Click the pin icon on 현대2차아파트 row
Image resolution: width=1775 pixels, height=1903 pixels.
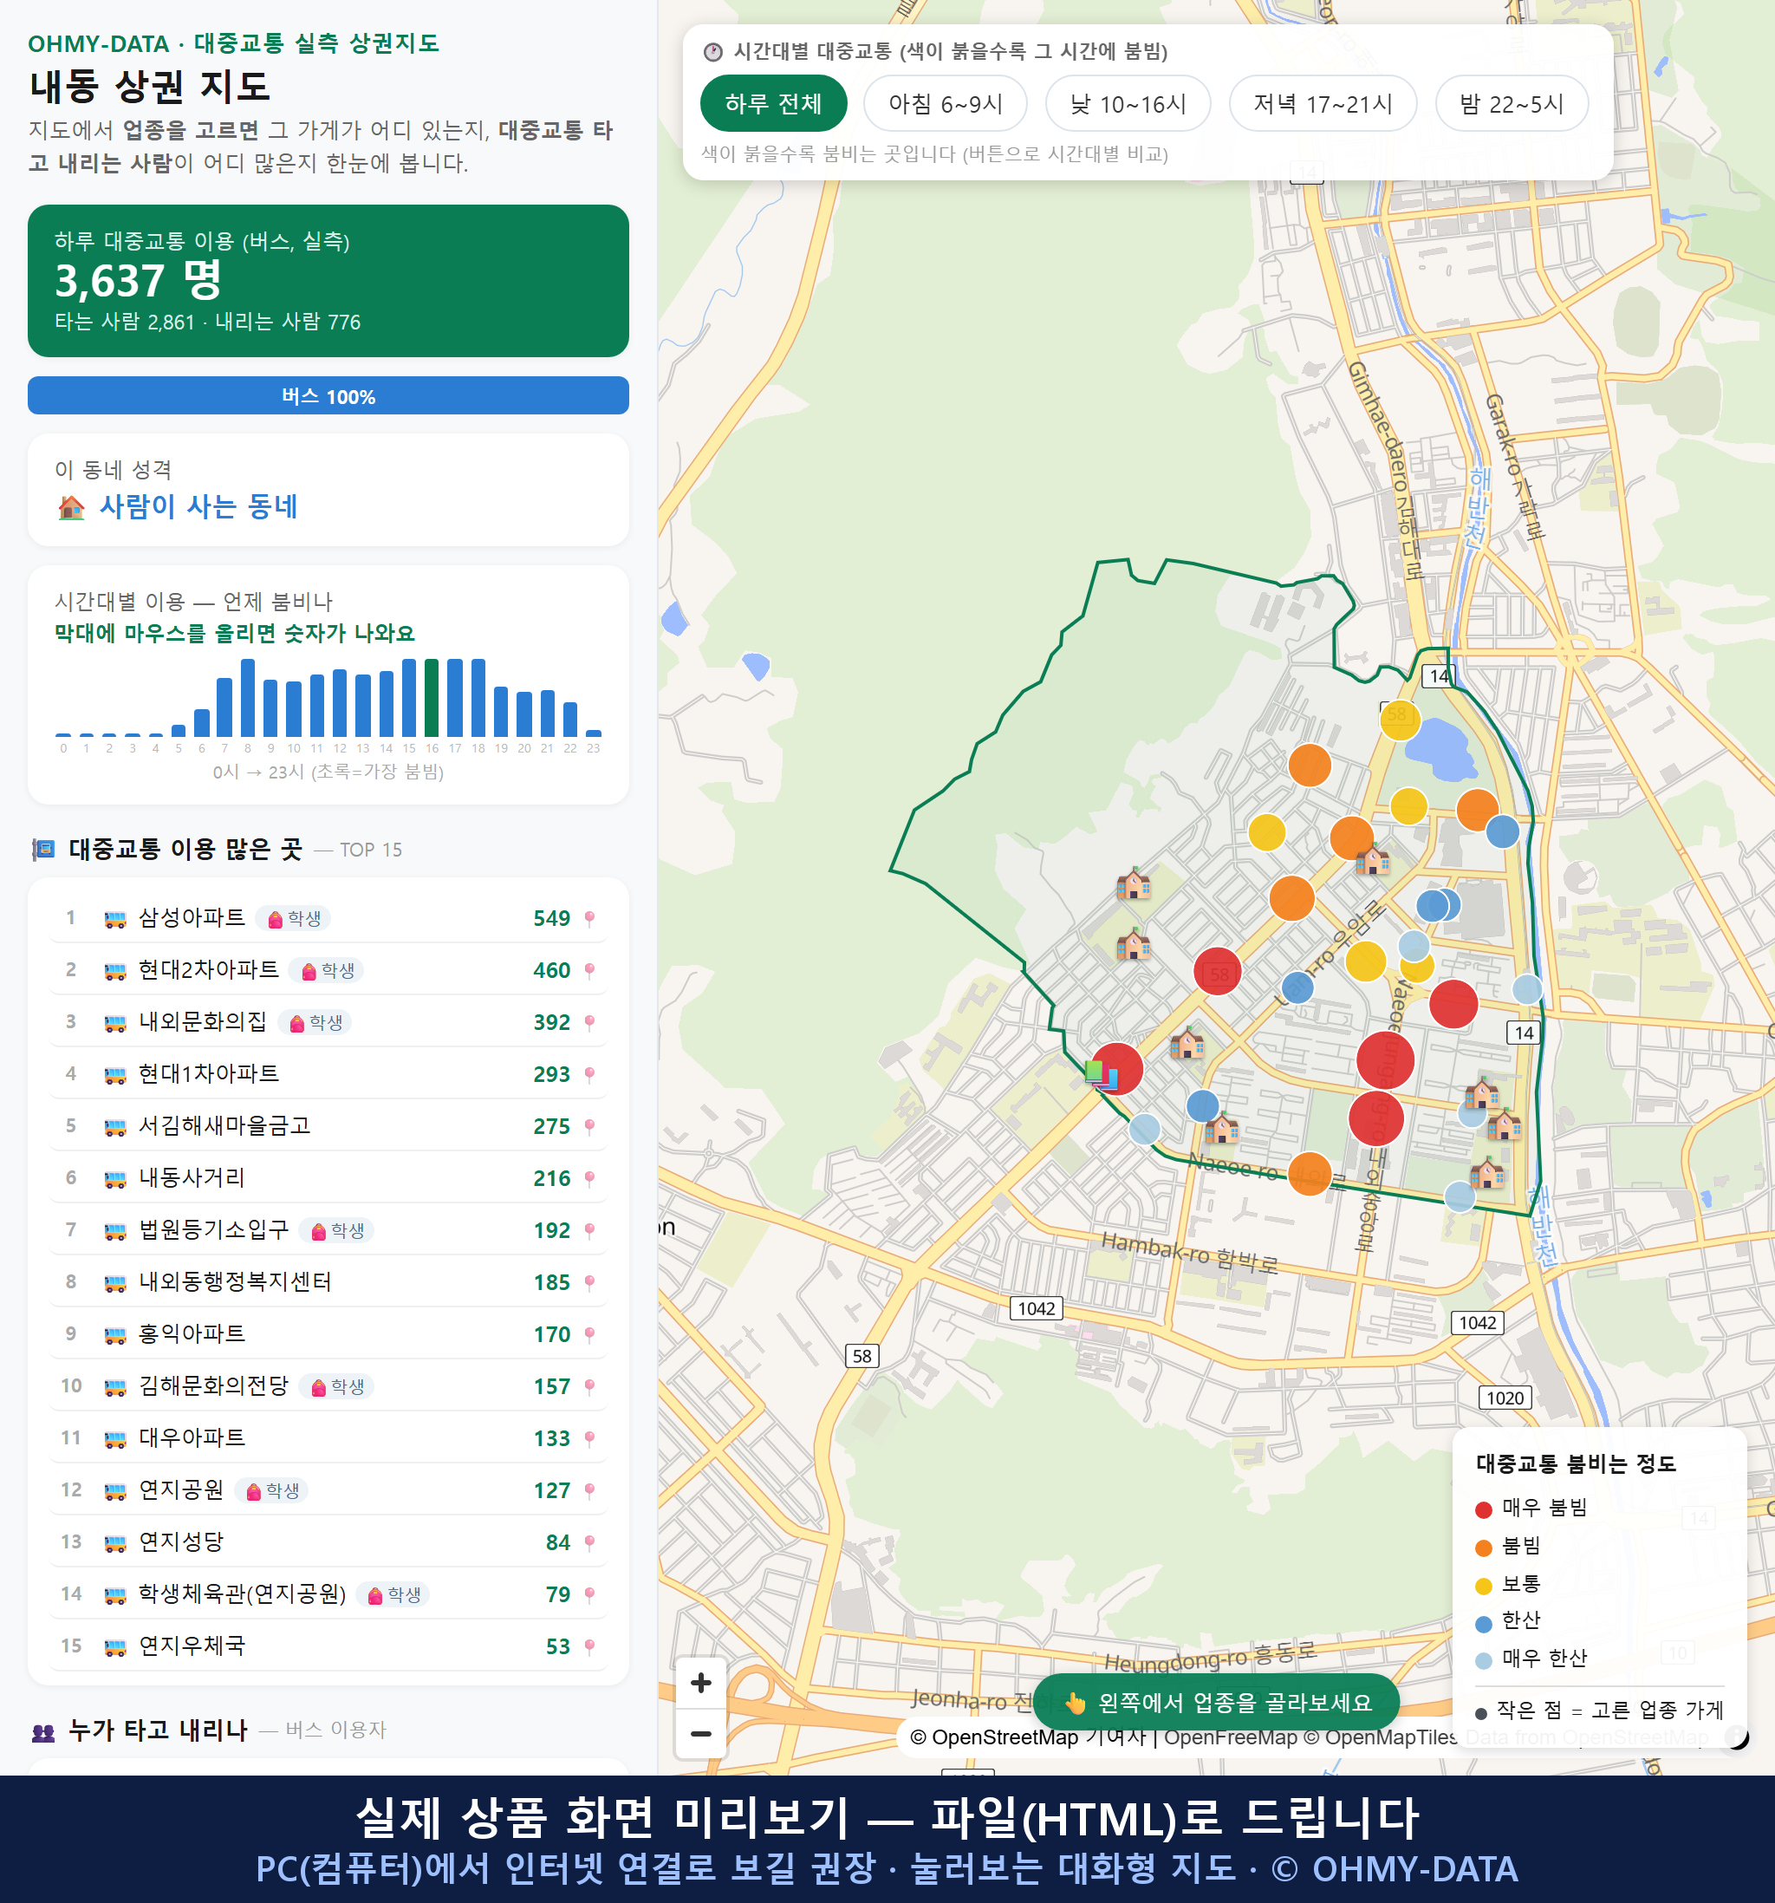(589, 971)
